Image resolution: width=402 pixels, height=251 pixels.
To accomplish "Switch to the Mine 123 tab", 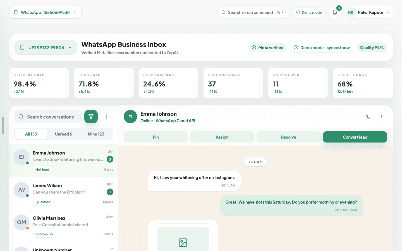I will click(x=96, y=134).
